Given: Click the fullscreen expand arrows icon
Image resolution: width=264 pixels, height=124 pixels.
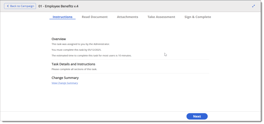Looking at the screenshot, I should coord(253,6).
